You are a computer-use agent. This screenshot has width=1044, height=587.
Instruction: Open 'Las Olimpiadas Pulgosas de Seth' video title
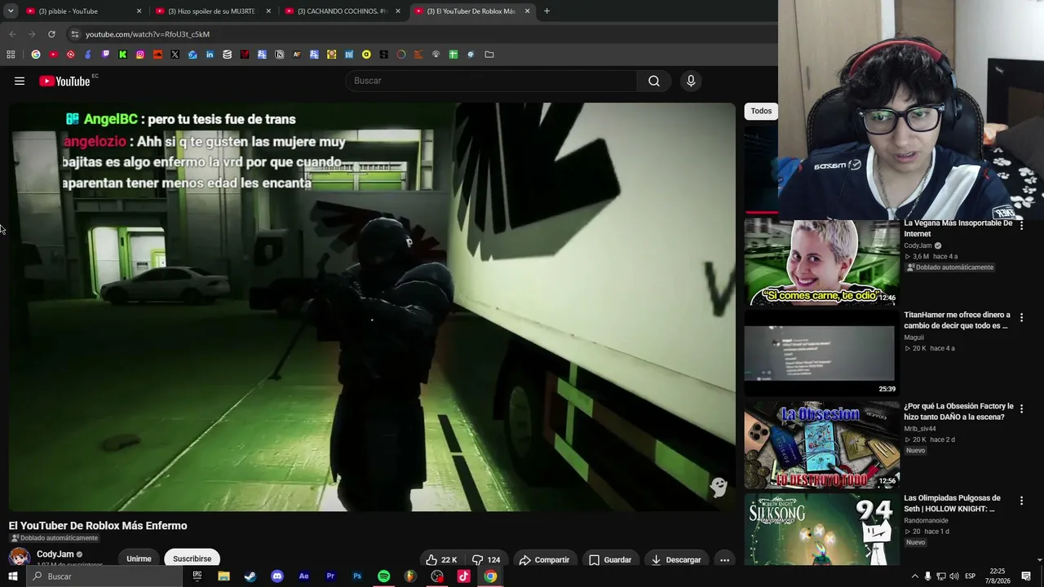[x=952, y=503]
